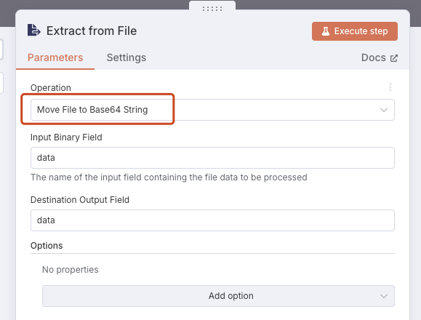This screenshot has width=421, height=320.
Task: Open the Move File to Base64 String dropdown
Action: point(212,110)
